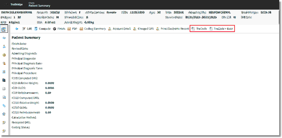
Task: Click the ICD10 Reimbursement value 0.00
Action: (x=48, y=112)
